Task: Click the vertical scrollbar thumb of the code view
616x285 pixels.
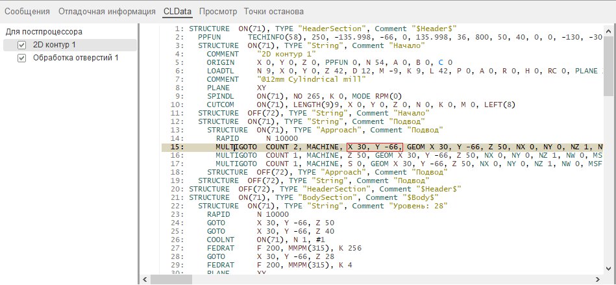Action: [x=608, y=65]
